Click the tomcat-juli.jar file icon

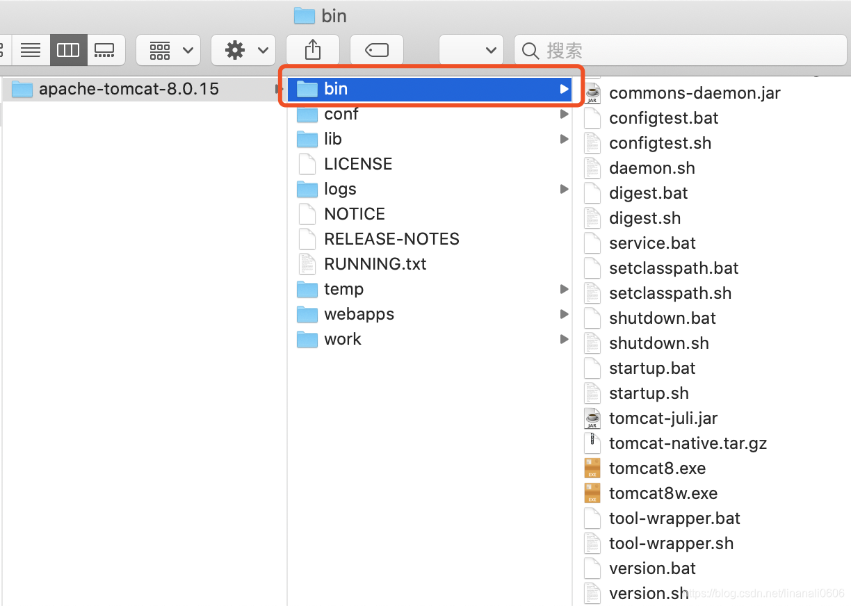(x=592, y=418)
